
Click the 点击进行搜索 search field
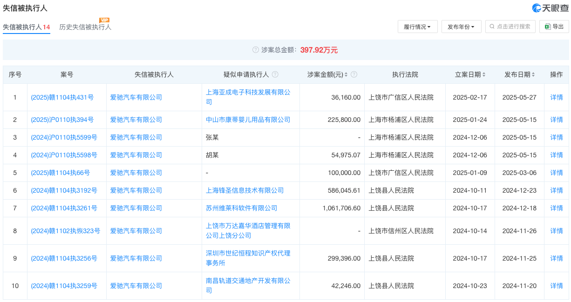pos(513,27)
